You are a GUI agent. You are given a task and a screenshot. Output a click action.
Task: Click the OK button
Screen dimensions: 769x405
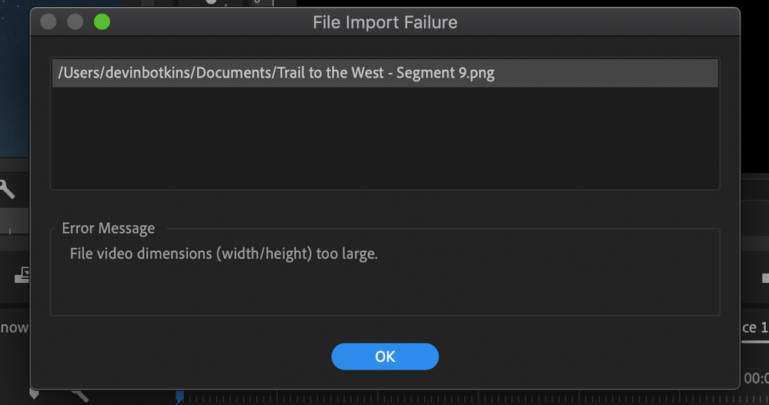coord(385,357)
